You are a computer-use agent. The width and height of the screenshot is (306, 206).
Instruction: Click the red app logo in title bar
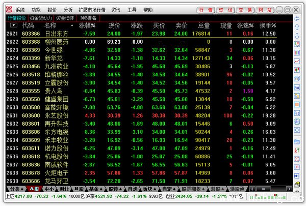pos(8,10)
